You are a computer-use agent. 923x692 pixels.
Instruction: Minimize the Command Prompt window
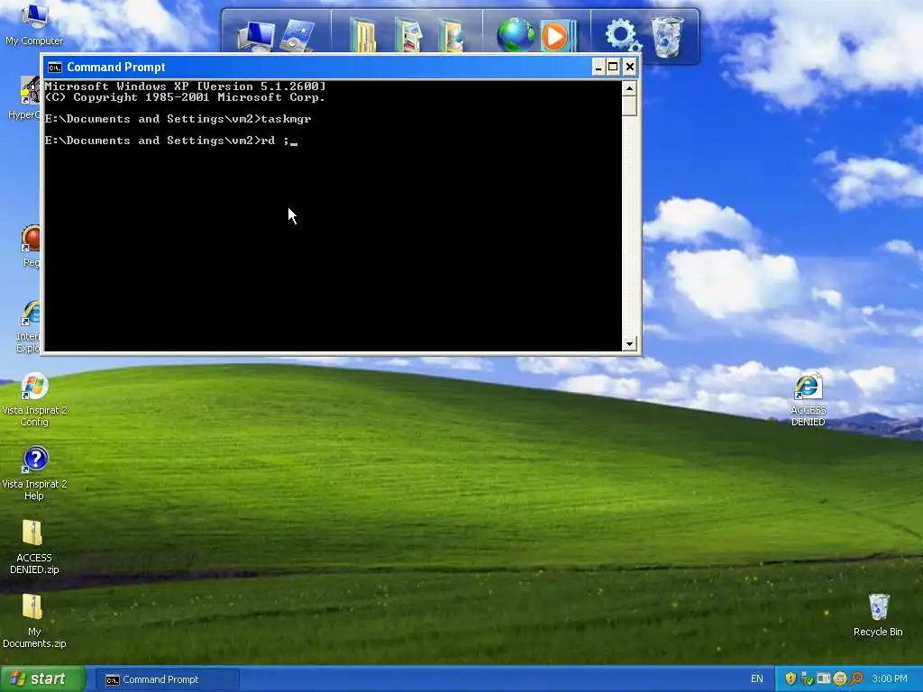click(x=599, y=67)
